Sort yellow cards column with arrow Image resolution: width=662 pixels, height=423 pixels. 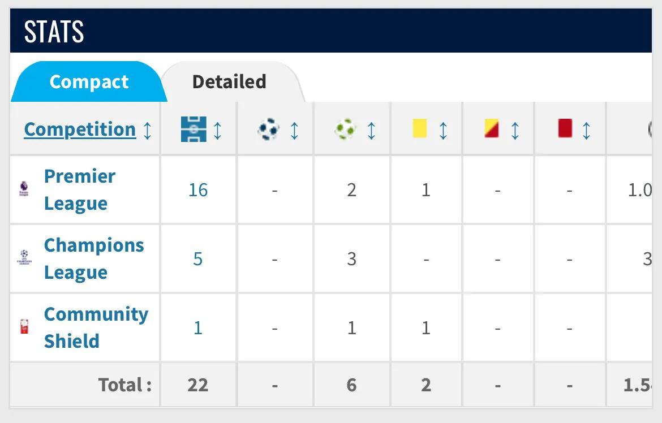click(443, 130)
